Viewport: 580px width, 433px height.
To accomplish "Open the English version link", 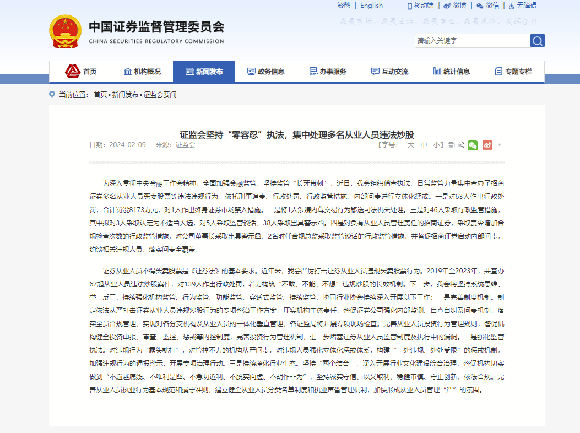I will 371,6.
